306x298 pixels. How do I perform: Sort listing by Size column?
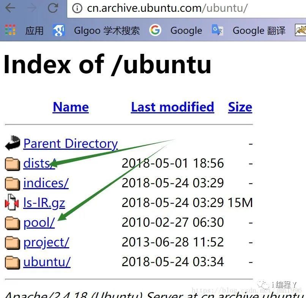tap(240, 107)
